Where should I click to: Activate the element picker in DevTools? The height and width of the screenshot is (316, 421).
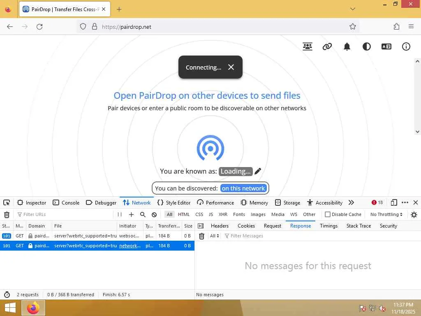(7, 202)
